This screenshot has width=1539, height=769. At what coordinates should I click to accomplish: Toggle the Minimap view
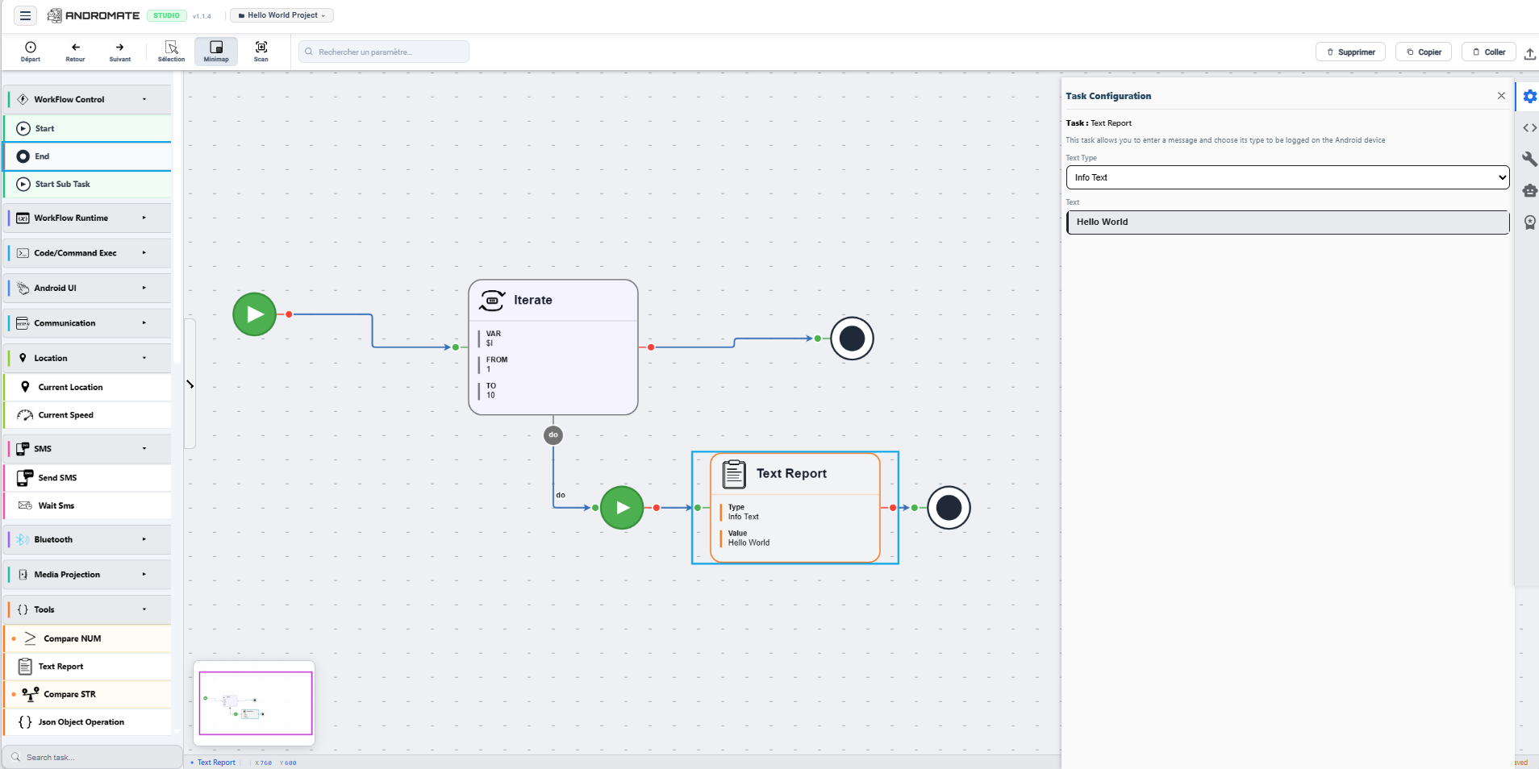(x=216, y=52)
